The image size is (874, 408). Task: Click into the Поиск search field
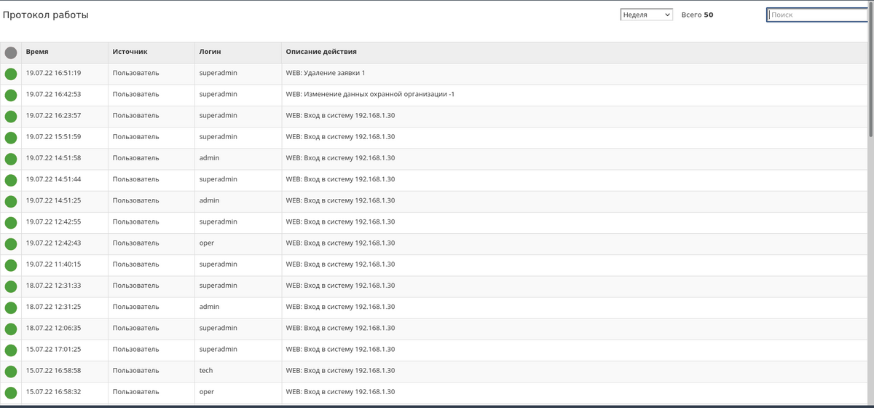tap(818, 15)
